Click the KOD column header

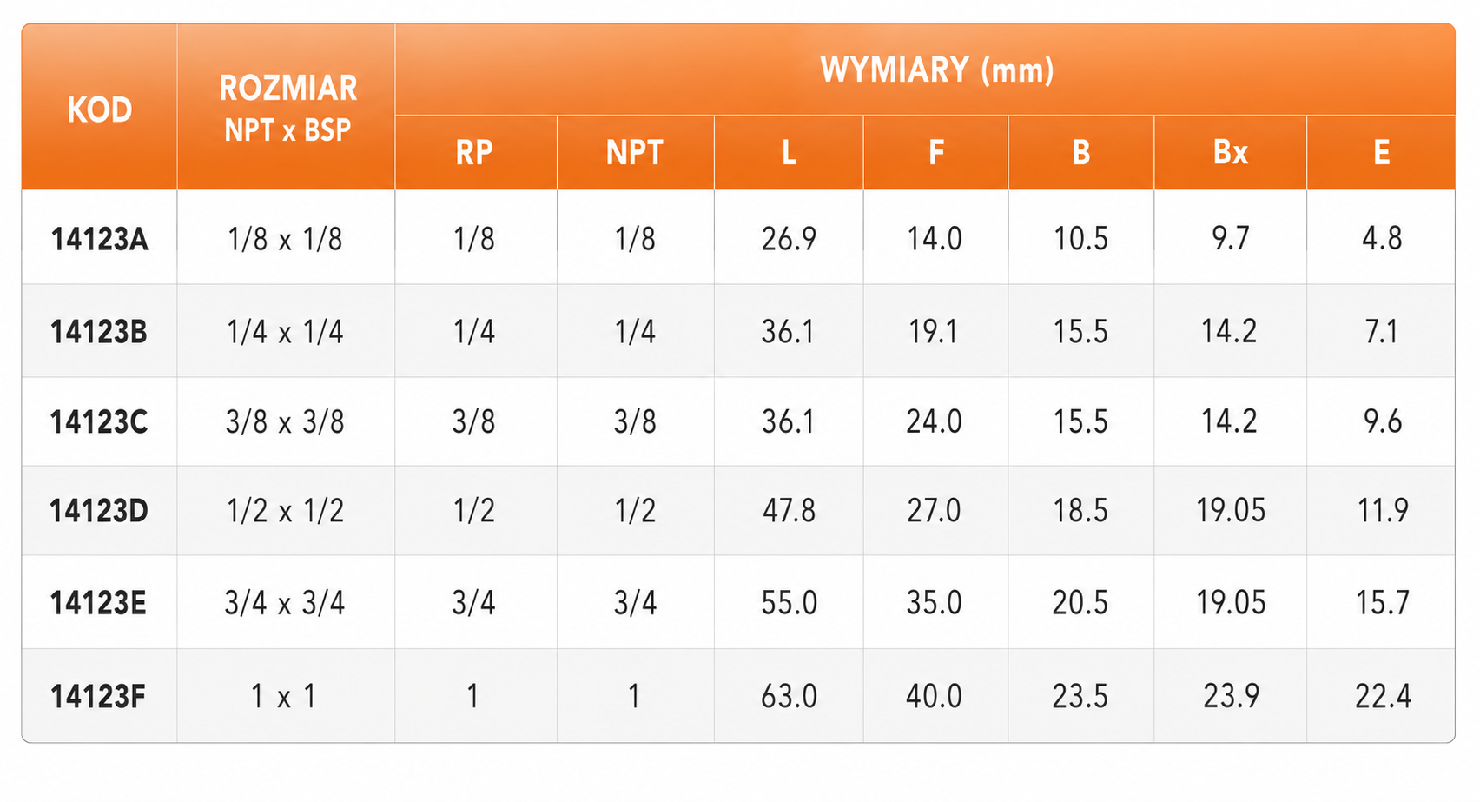tap(100, 110)
